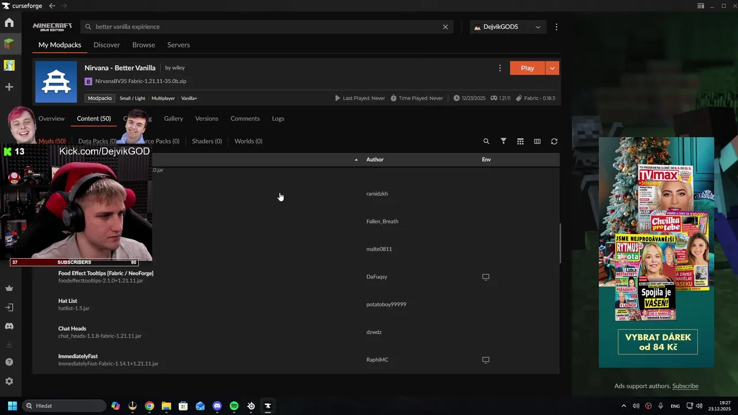Open the Versions tab
Screen dimensions: 738x415
(x=206, y=119)
